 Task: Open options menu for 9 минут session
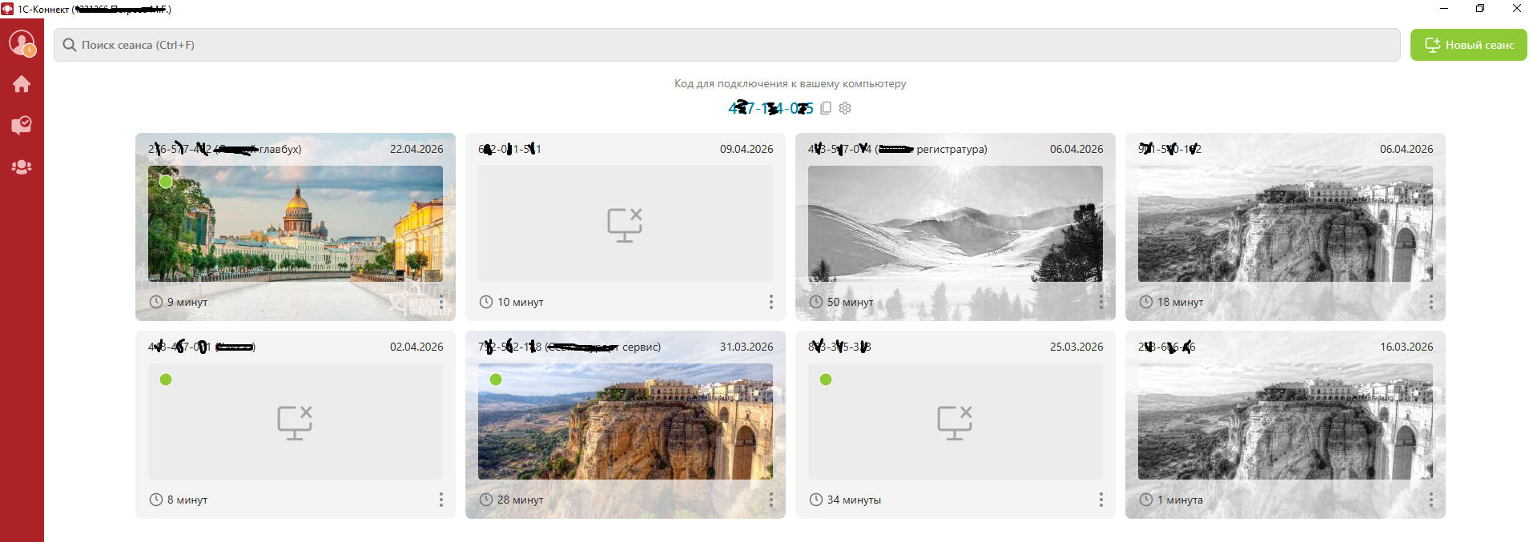click(441, 302)
